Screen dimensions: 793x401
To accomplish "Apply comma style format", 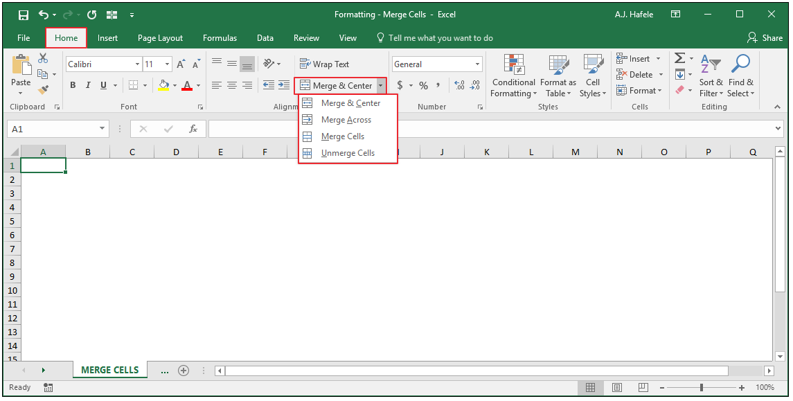I will [438, 85].
